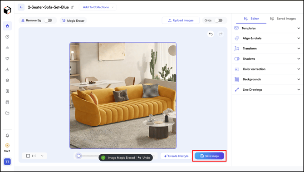Click the Templates panel icon

pyautogui.click(x=236, y=28)
